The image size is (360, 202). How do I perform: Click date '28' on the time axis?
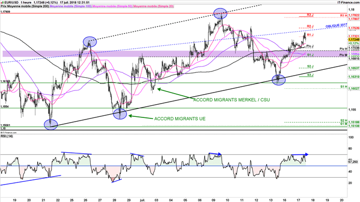(x=115, y=200)
